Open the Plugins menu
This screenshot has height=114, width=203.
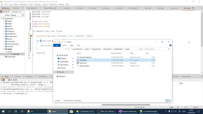[x=45, y=4]
